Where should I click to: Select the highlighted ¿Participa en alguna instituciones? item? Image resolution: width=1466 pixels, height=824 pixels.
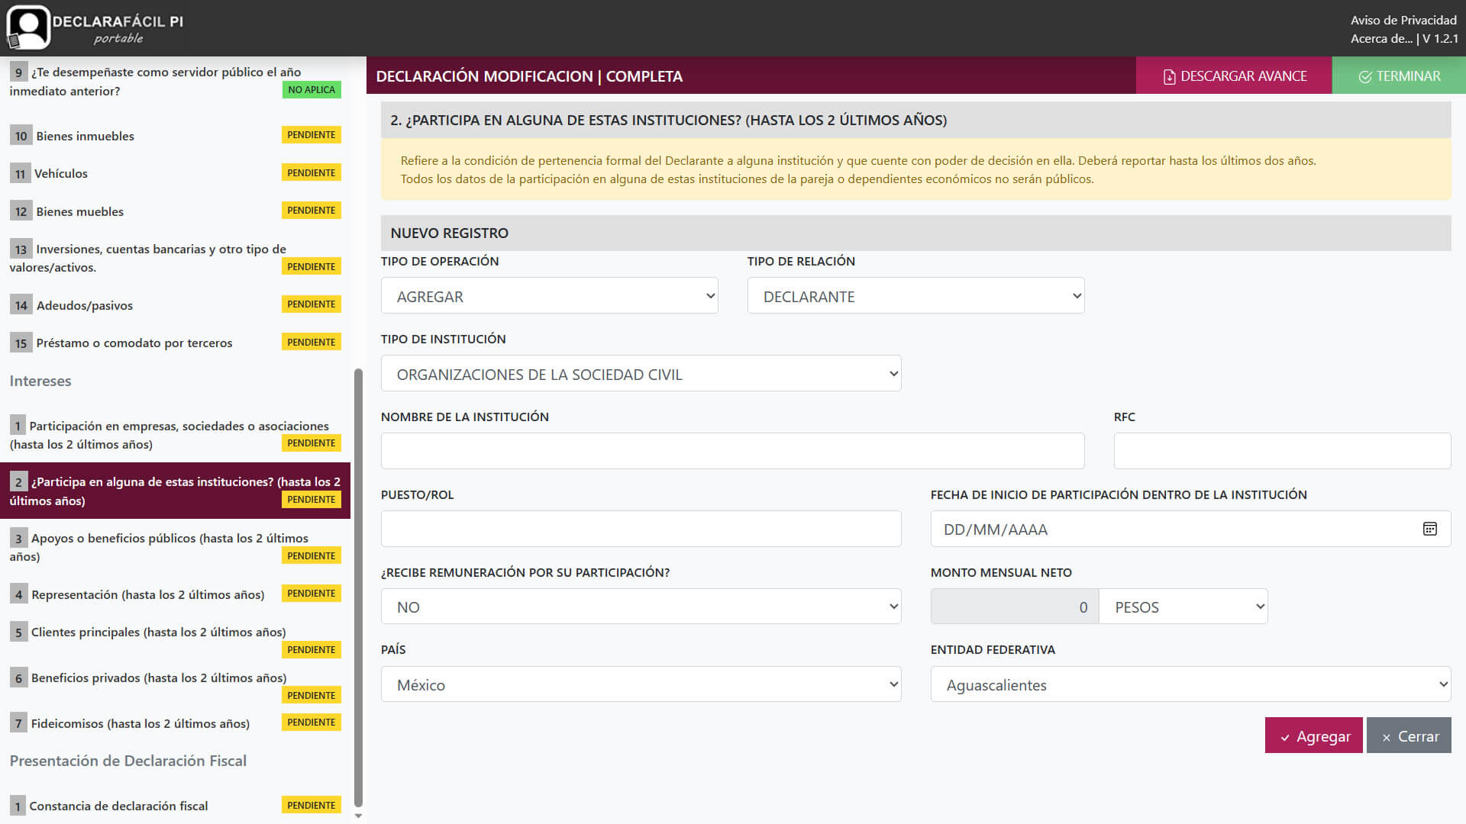pos(175,491)
